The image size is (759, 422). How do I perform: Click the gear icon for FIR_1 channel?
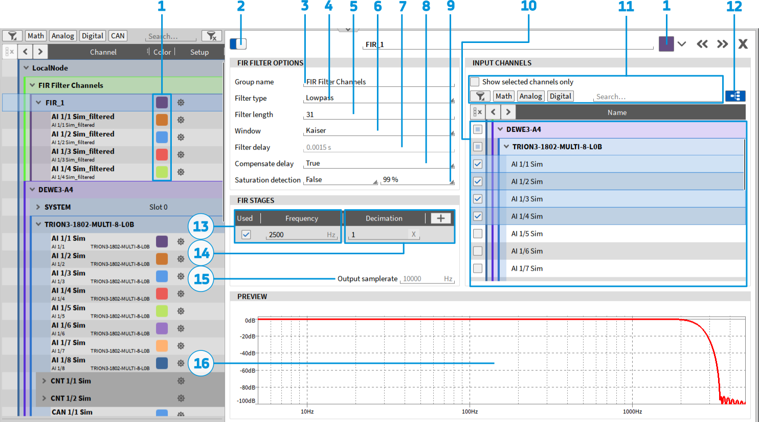click(181, 103)
